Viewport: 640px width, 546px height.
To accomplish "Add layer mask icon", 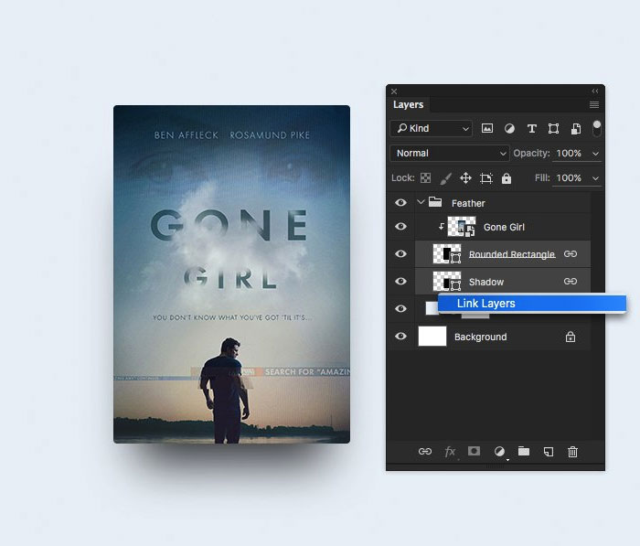I will click(x=474, y=451).
